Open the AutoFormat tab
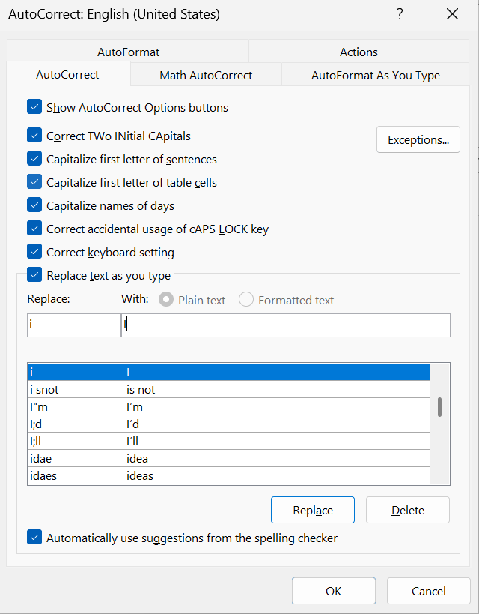The width and height of the screenshot is (479, 614). (127, 52)
